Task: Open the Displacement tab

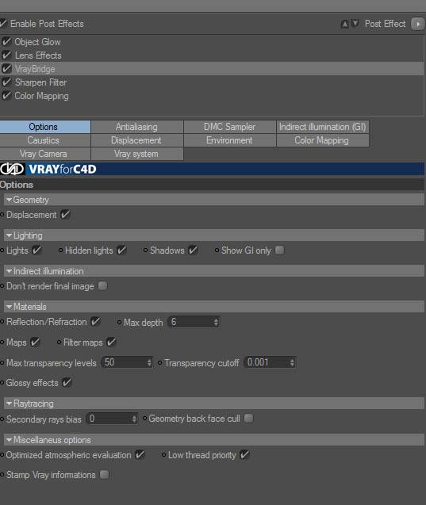Action: [137, 140]
